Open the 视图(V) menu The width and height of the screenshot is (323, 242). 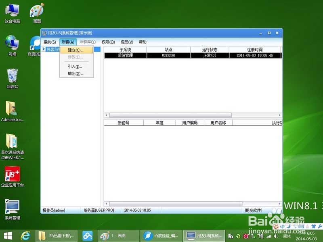(x=127, y=42)
